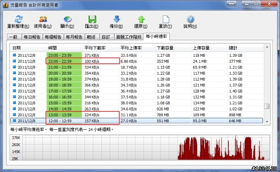Open the 每週報告 tab
This screenshot has width=280, height=172.
pos(53,37)
